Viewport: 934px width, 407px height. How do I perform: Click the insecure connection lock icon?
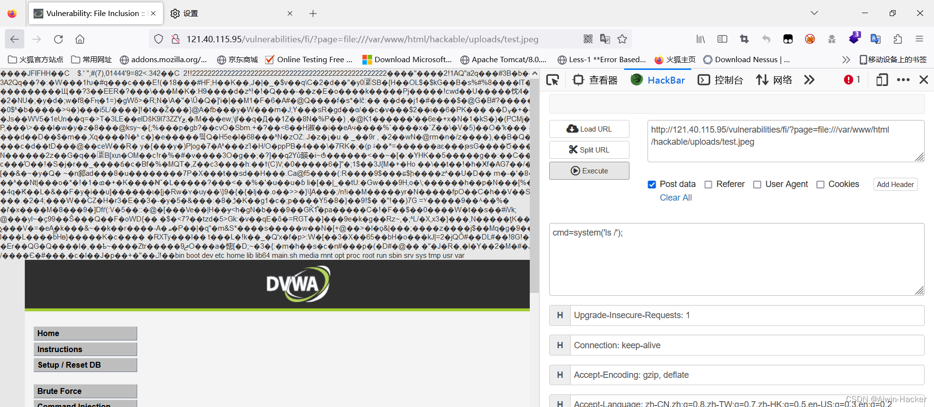(x=176, y=39)
